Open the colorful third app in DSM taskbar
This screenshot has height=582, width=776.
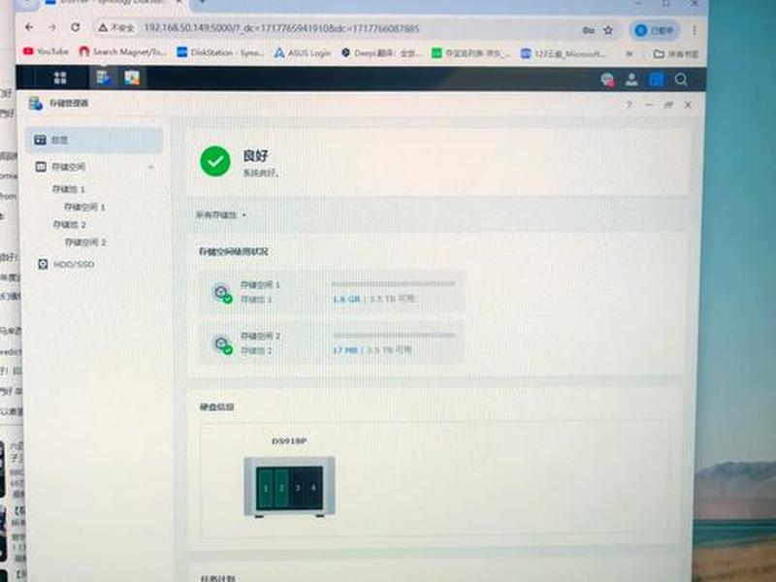(132, 78)
